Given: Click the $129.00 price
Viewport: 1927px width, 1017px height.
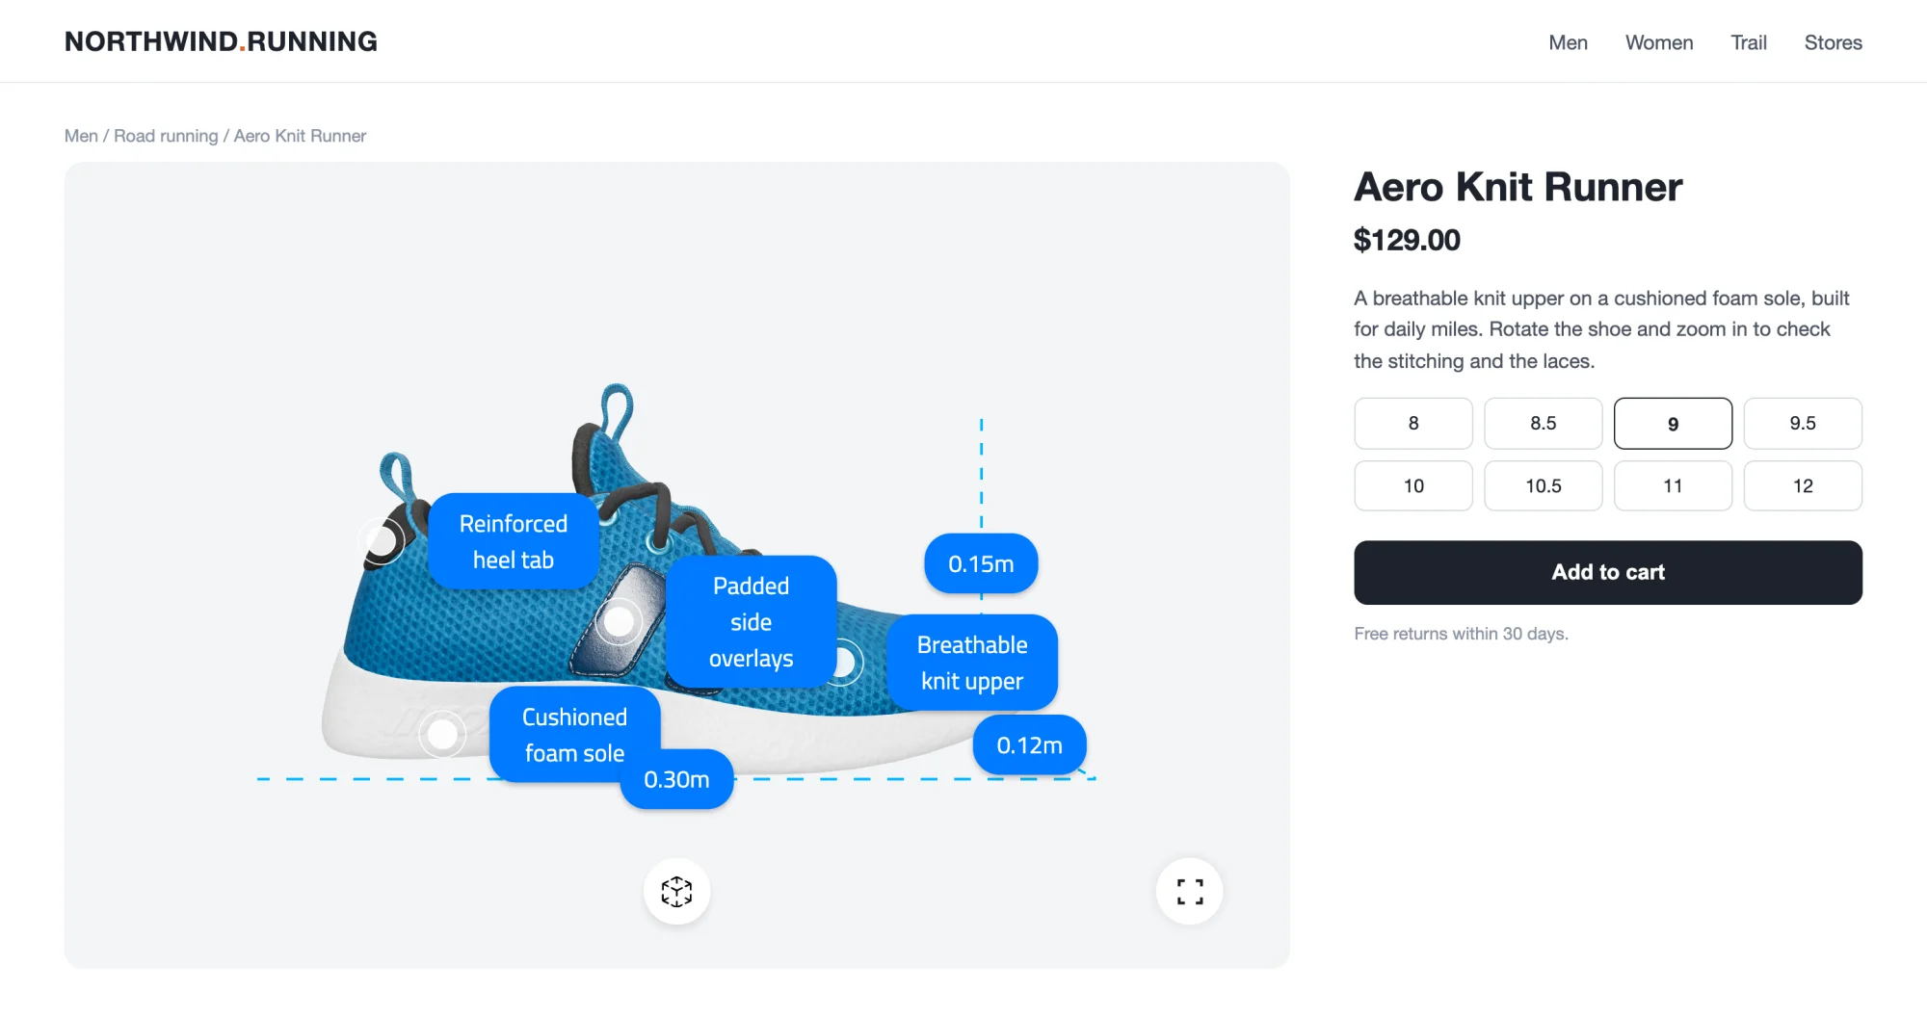Looking at the screenshot, I should pos(1407,240).
